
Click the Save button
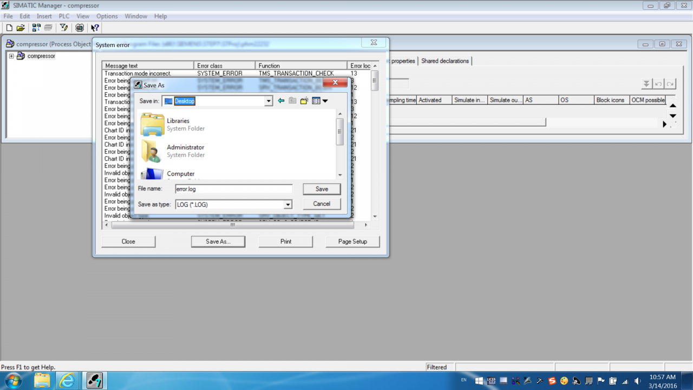[322, 189]
